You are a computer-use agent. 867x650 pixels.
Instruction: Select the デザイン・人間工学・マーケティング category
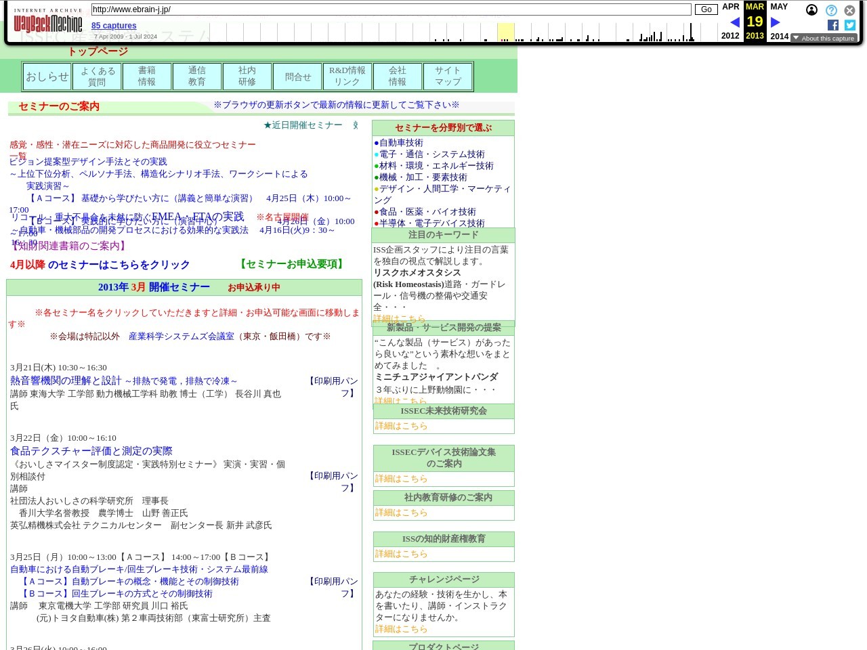[x=443, y=194]
